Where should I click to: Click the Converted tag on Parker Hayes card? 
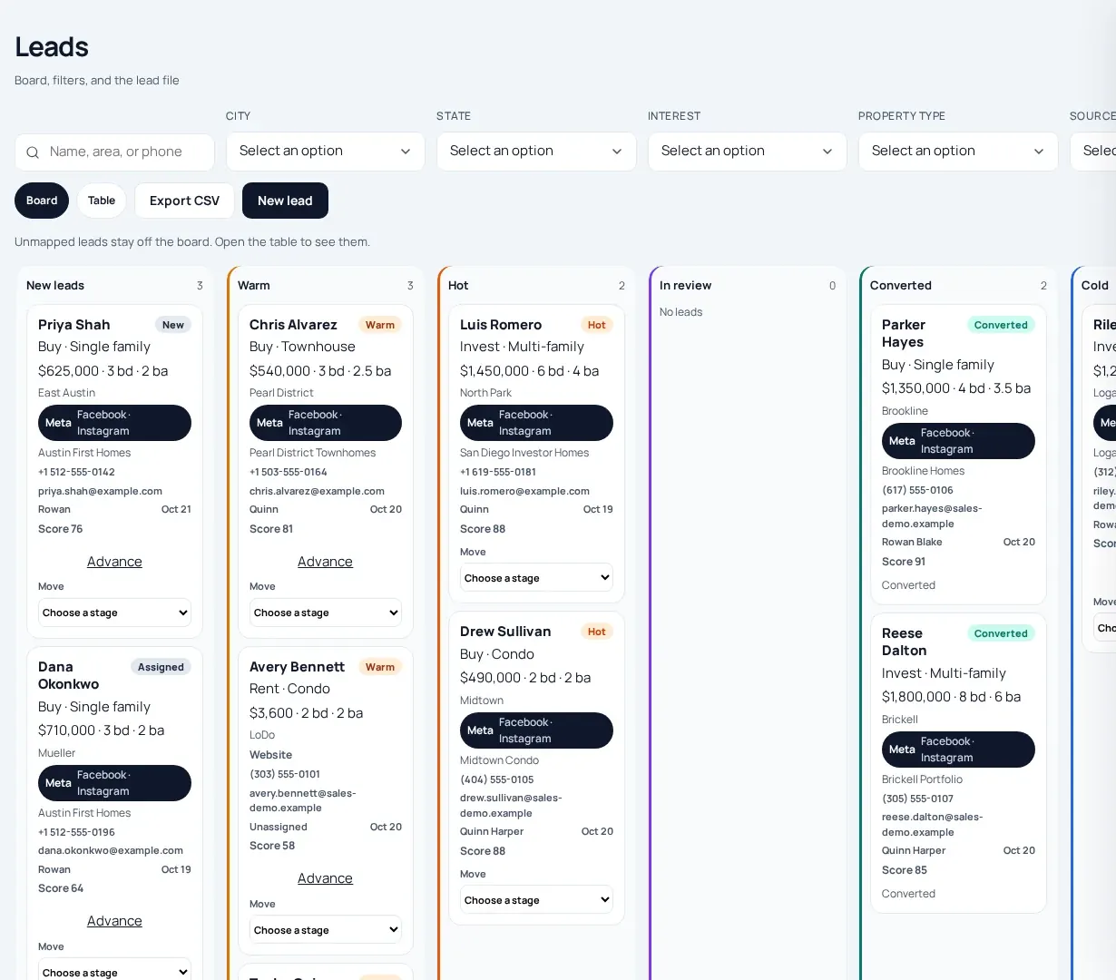tap(1001, 325)
